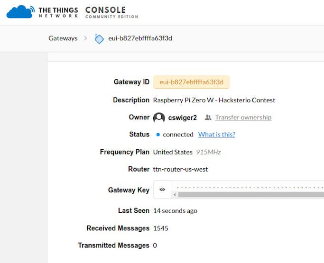
Task: Click the people icon beside Transfer ownership
Action: pyautogui.click(x=208, y=118)
